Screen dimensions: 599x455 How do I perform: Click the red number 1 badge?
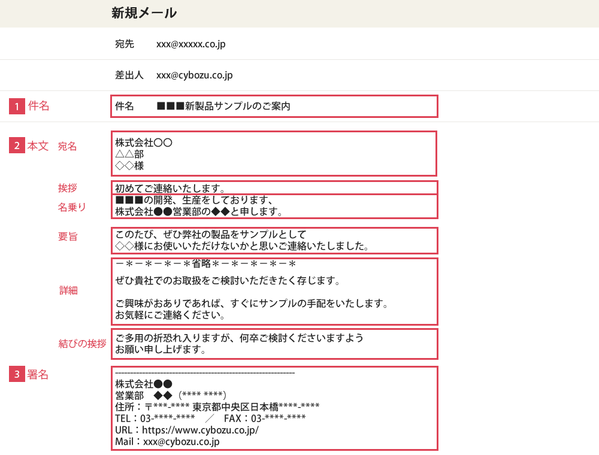tap(17, 106)
